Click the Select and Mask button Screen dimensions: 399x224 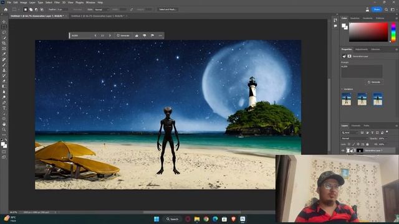[168, 9]
